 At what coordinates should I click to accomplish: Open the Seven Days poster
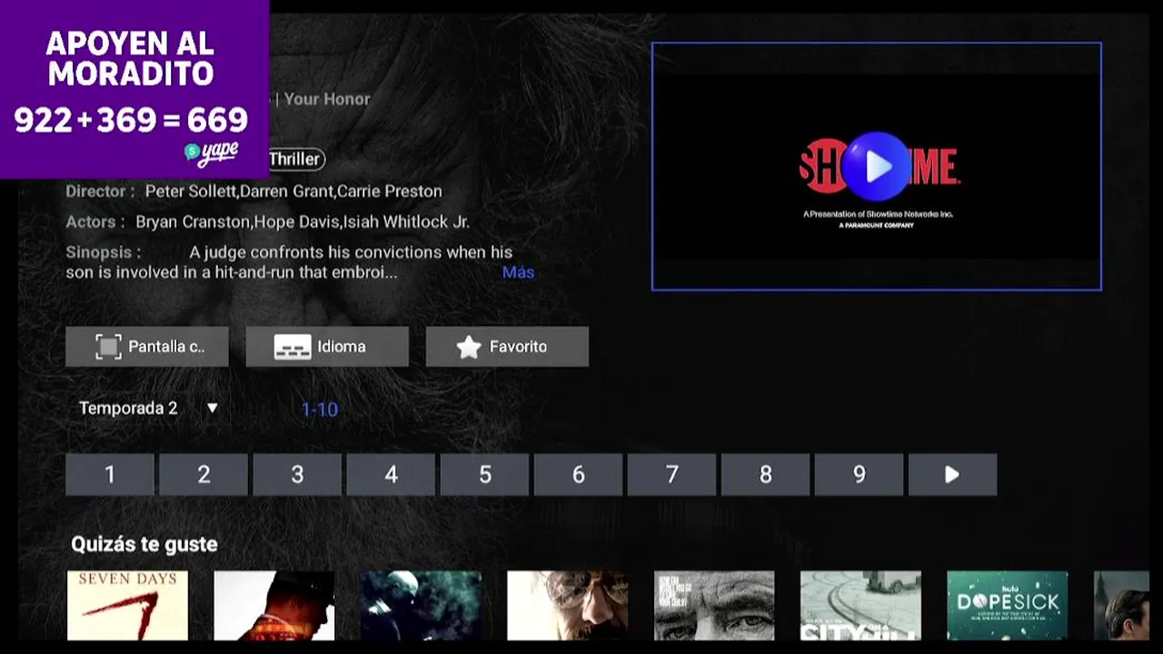pyautogui.click(x=127, y=605)
